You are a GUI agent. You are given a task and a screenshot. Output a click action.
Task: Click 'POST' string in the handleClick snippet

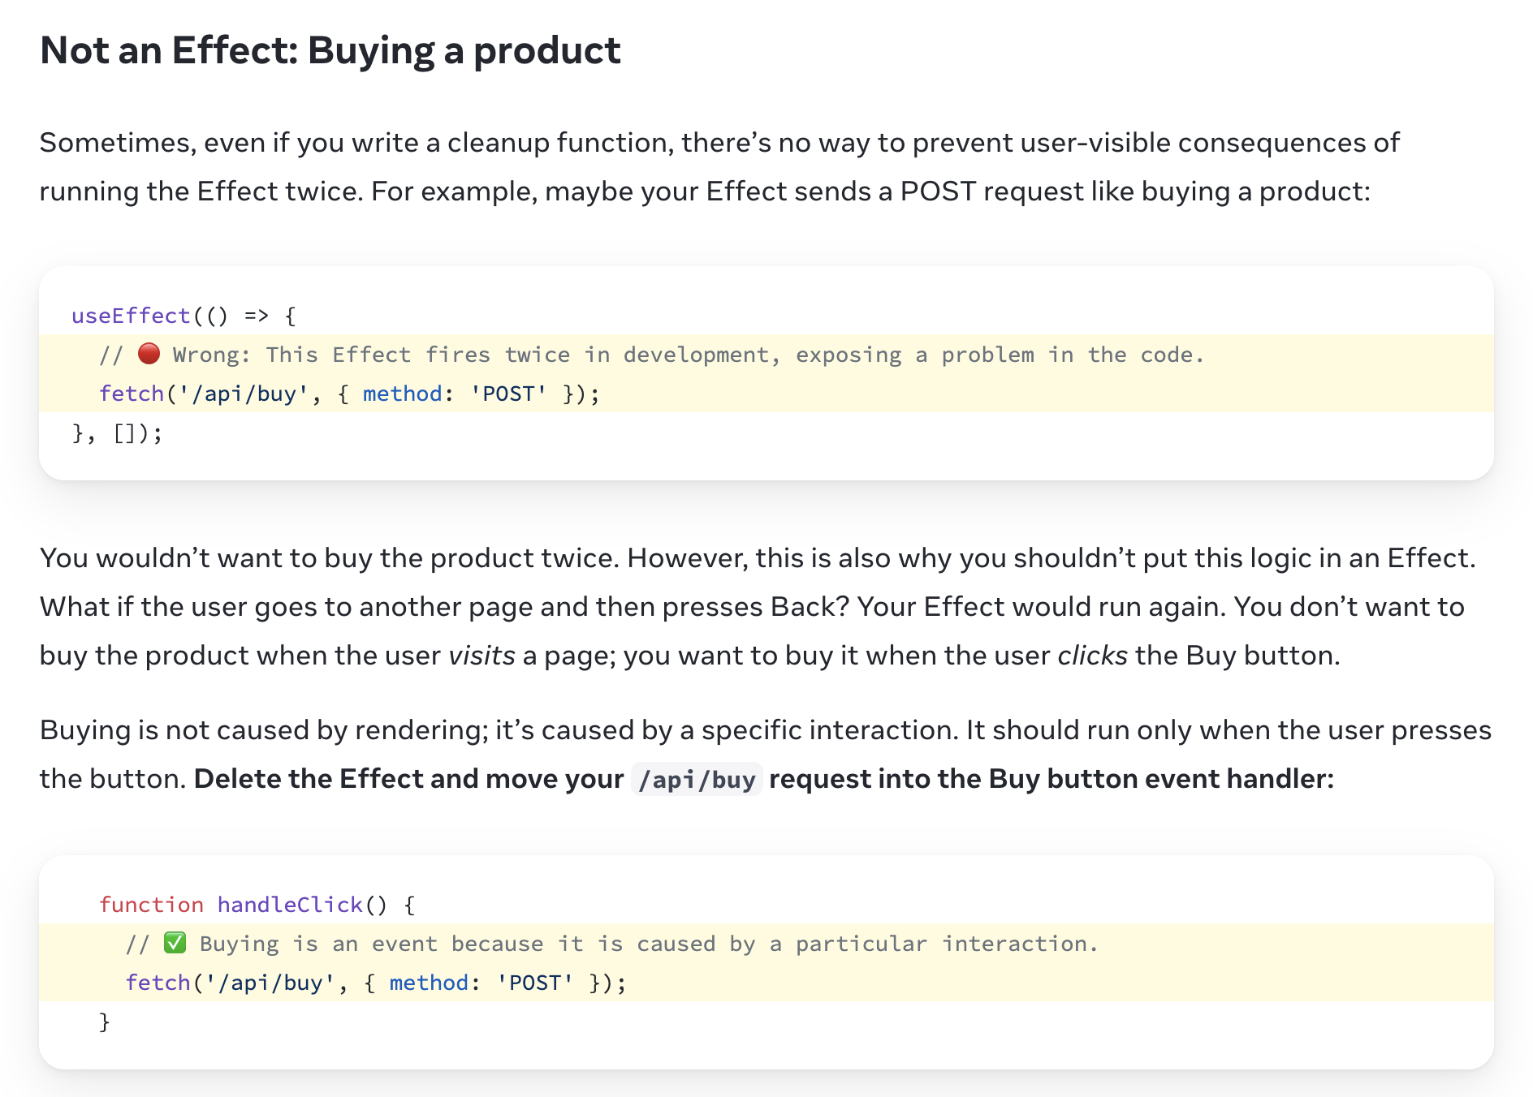(x=535, y=983)
